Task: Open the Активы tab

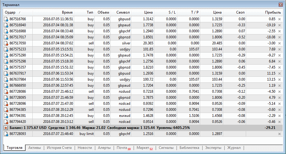Action: (x=35, y=148)
